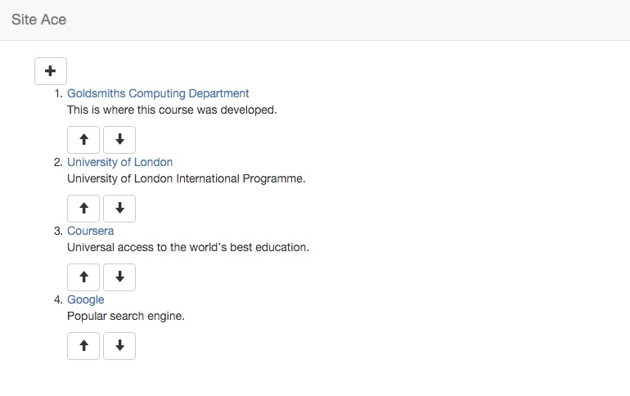Upvote University of London with up arrow
Viewport: 630px width, 396px height.
(x=83, y=209)
